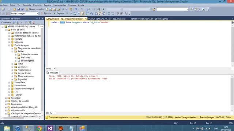Click the Increase Indent icon
Image resolution: width=234 pixels, height=131 pixels.
122,13
